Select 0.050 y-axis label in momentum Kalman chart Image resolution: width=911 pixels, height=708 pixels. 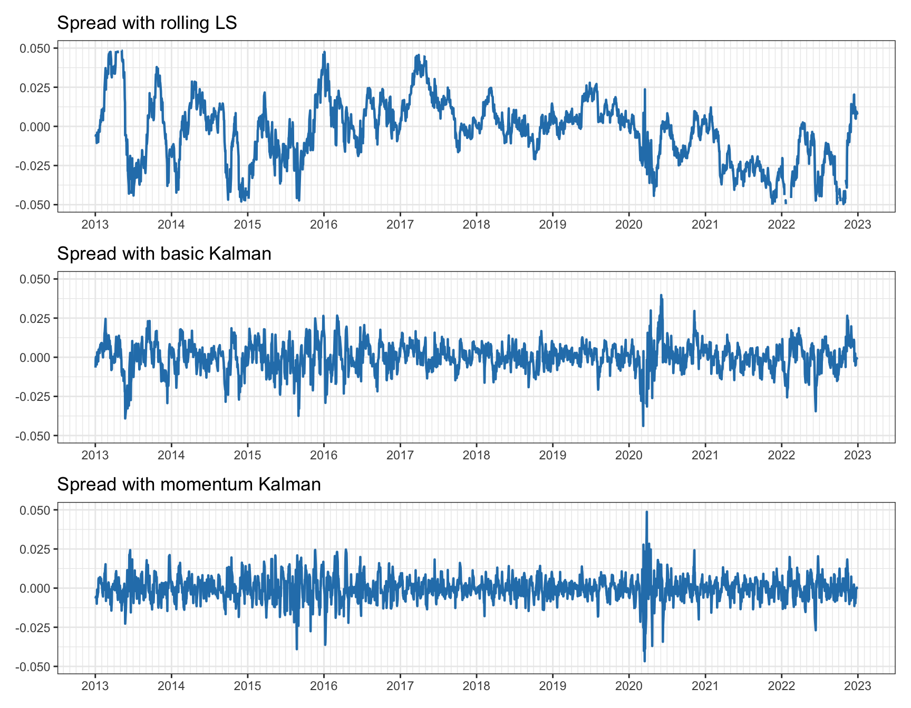pyautogui.click(x=35, y=510)
